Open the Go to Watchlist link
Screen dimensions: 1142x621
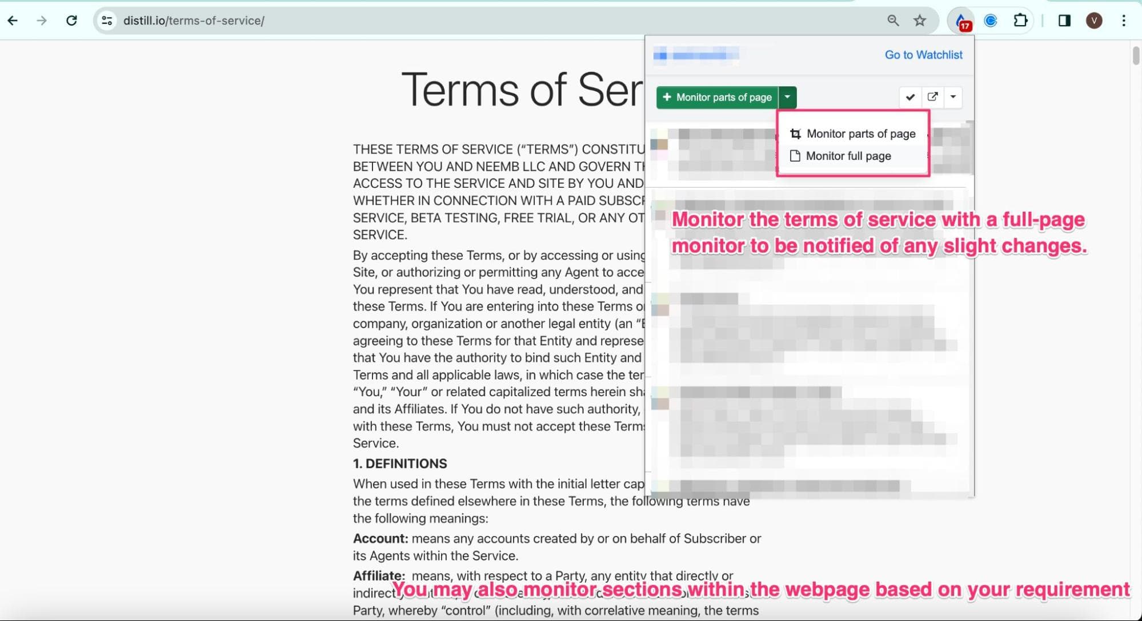923,55
